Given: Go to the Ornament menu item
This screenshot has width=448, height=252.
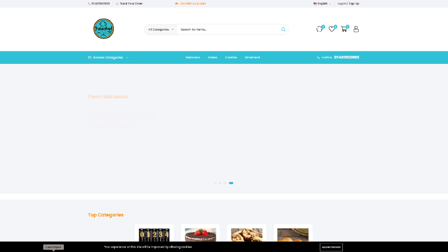Looking at the screenshot, I should 253,58.
